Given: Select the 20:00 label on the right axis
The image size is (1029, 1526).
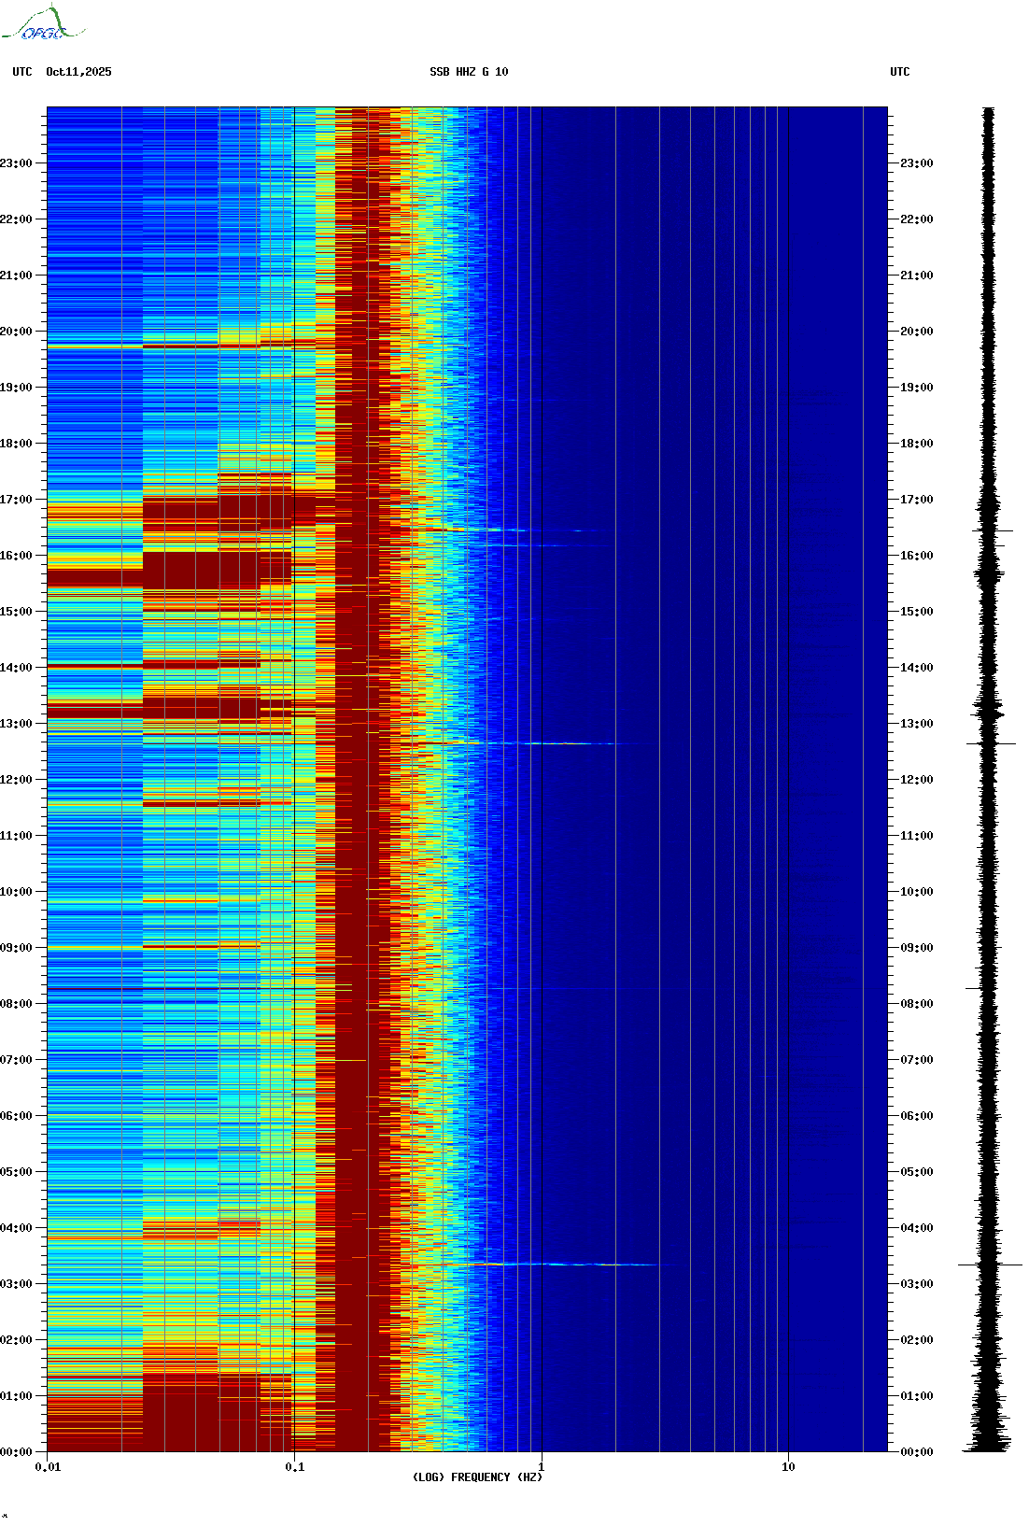Looking at the screenshot, I should click(916, 332).
